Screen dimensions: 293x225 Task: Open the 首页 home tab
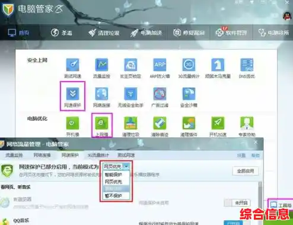pos(18,33)
